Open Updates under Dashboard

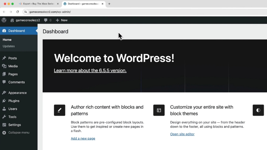tap(9, 46)
